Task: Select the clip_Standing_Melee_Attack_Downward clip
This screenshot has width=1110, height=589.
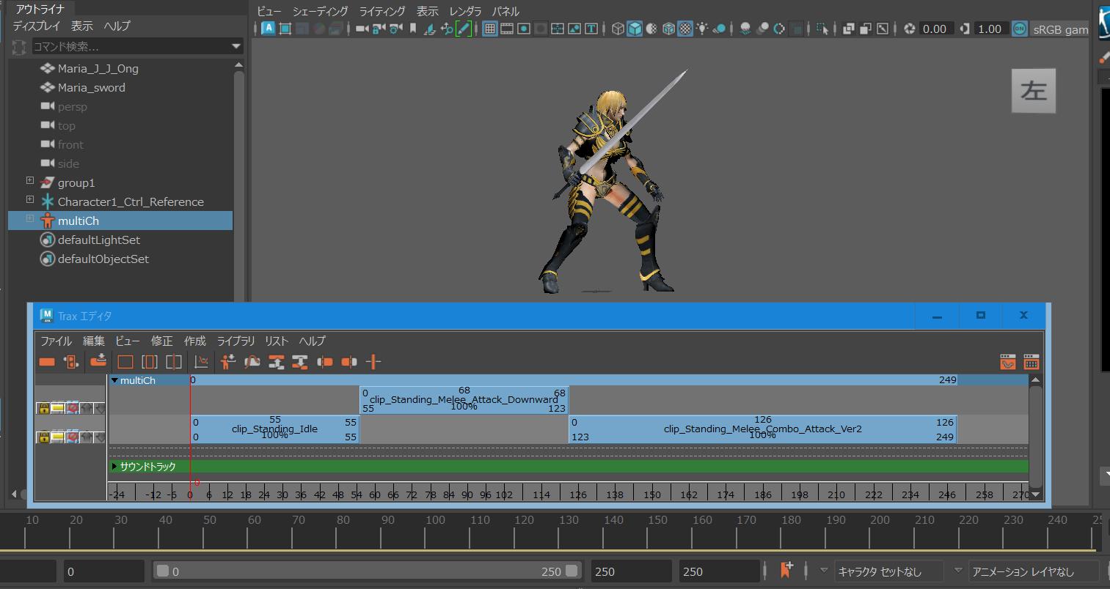Action: click(x=464, y=400)
